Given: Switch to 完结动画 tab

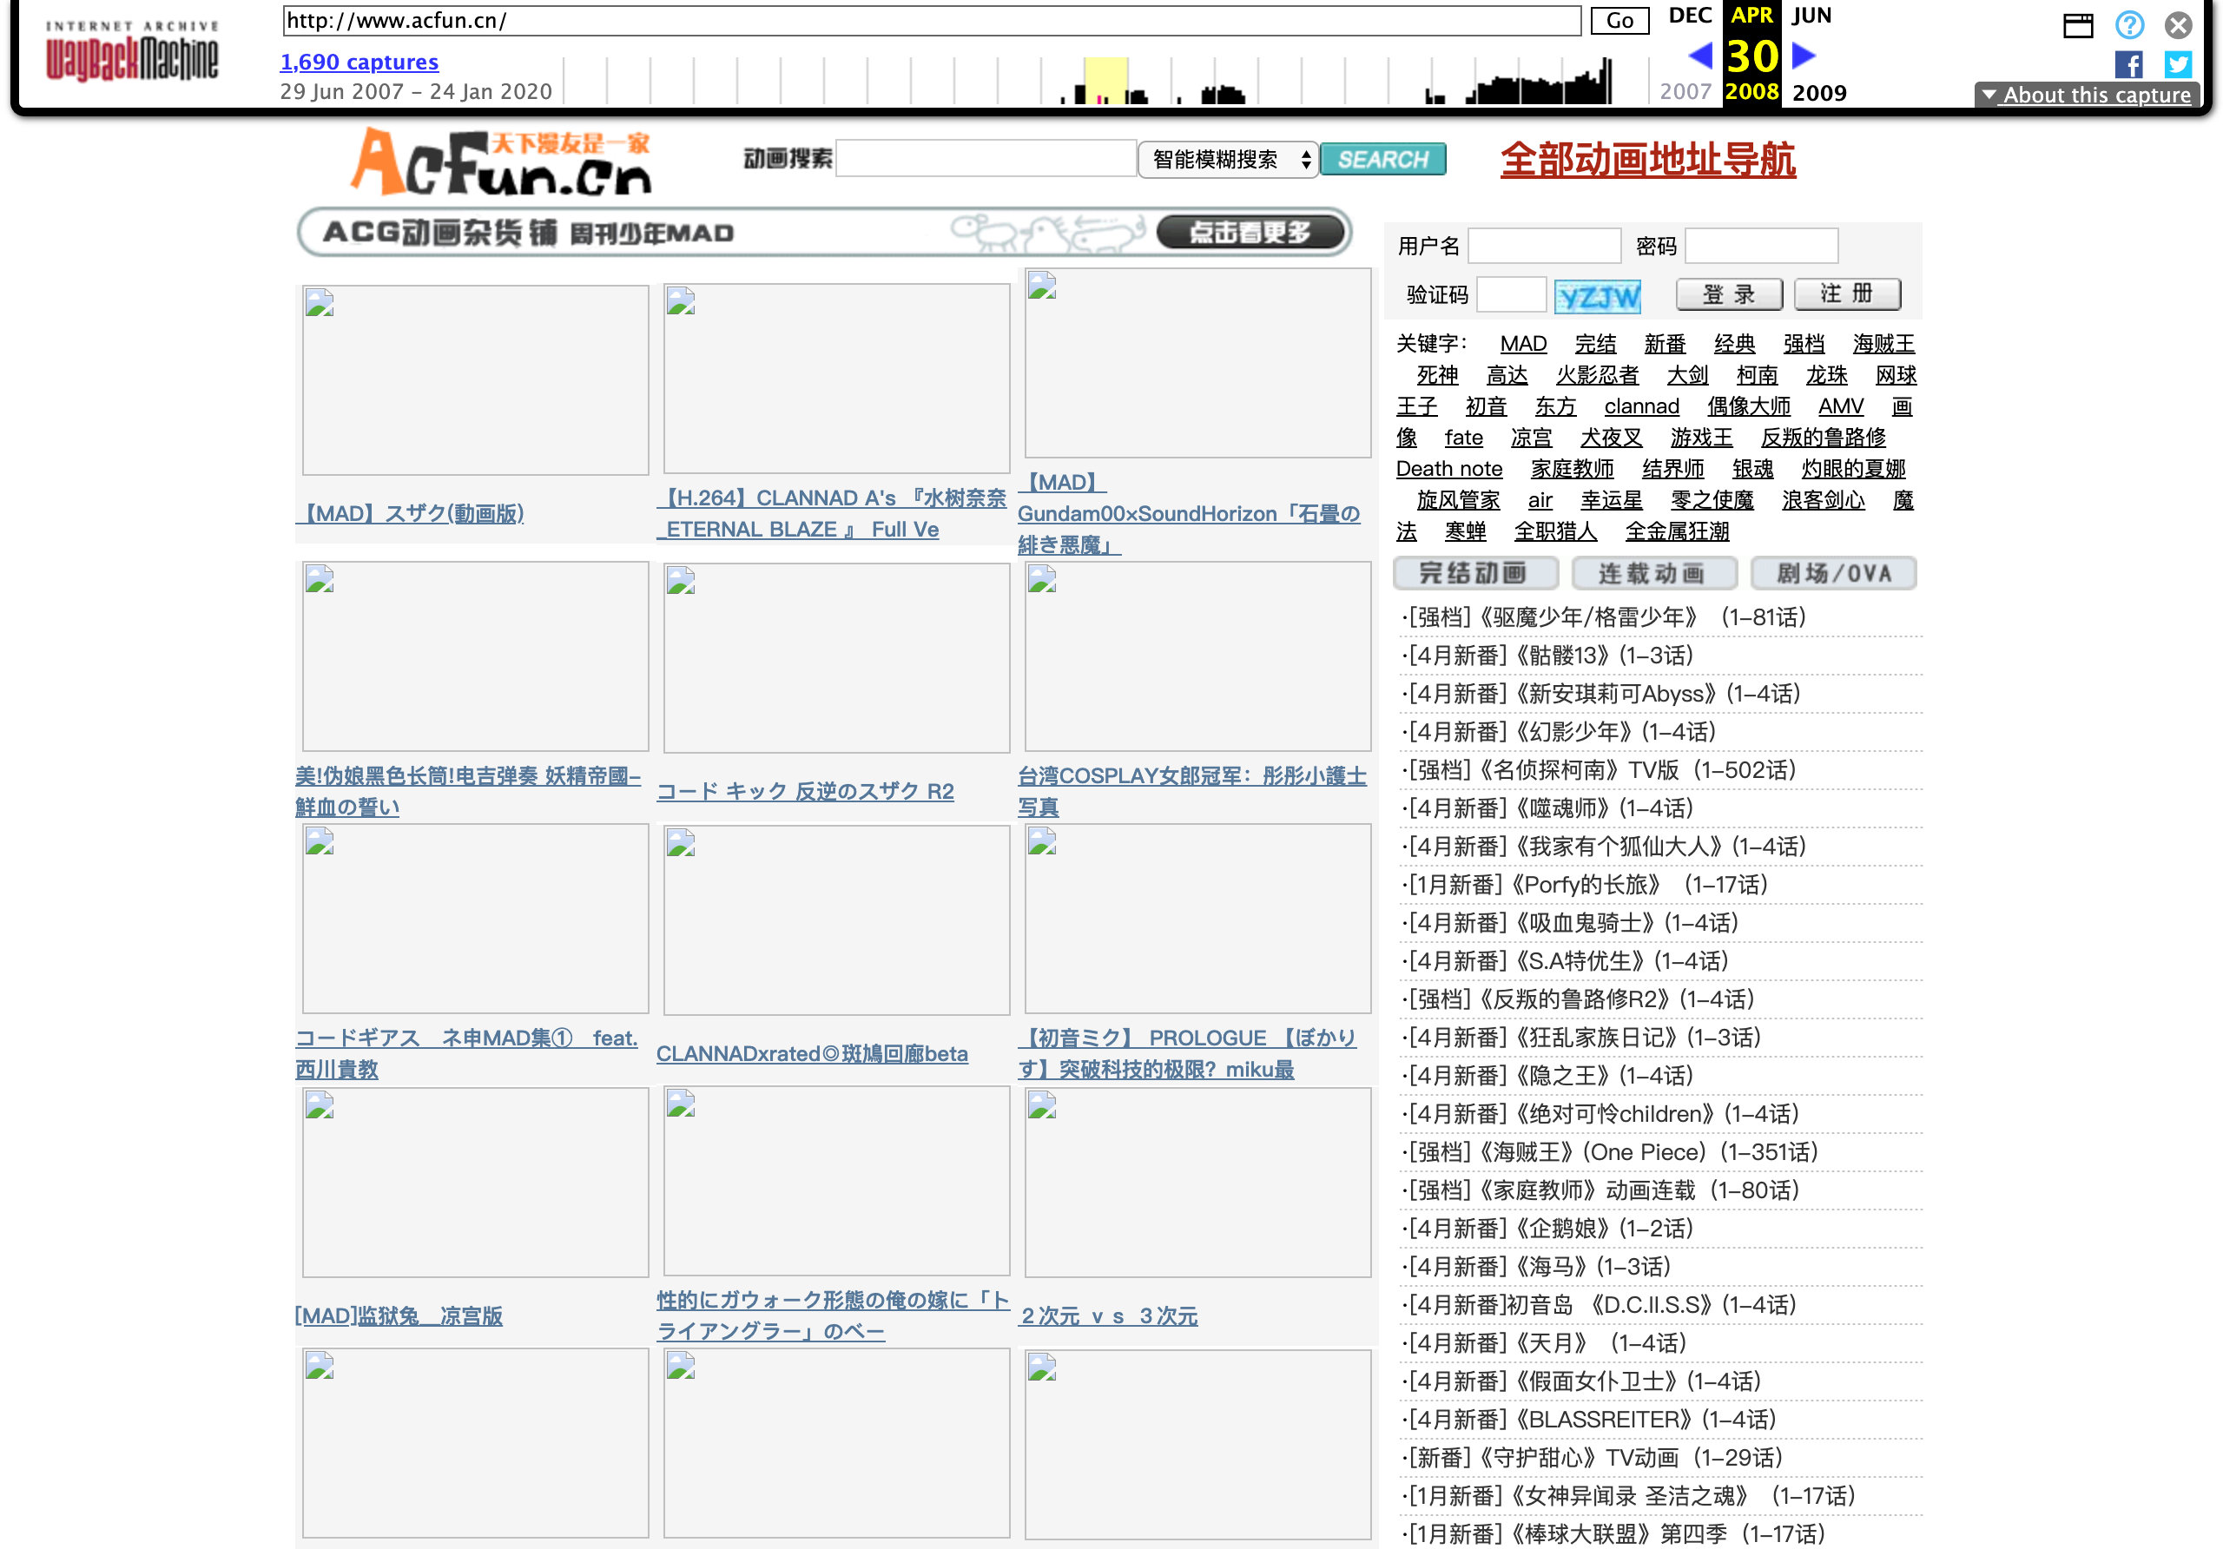Looking at the screenshot, I should (x=1474, y=573).
